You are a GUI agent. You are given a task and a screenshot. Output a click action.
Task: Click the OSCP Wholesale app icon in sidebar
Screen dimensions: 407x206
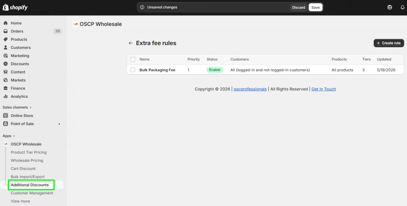tap(5, 144)
